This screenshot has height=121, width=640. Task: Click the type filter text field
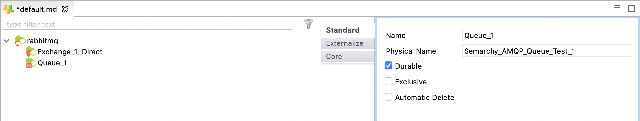147,24
